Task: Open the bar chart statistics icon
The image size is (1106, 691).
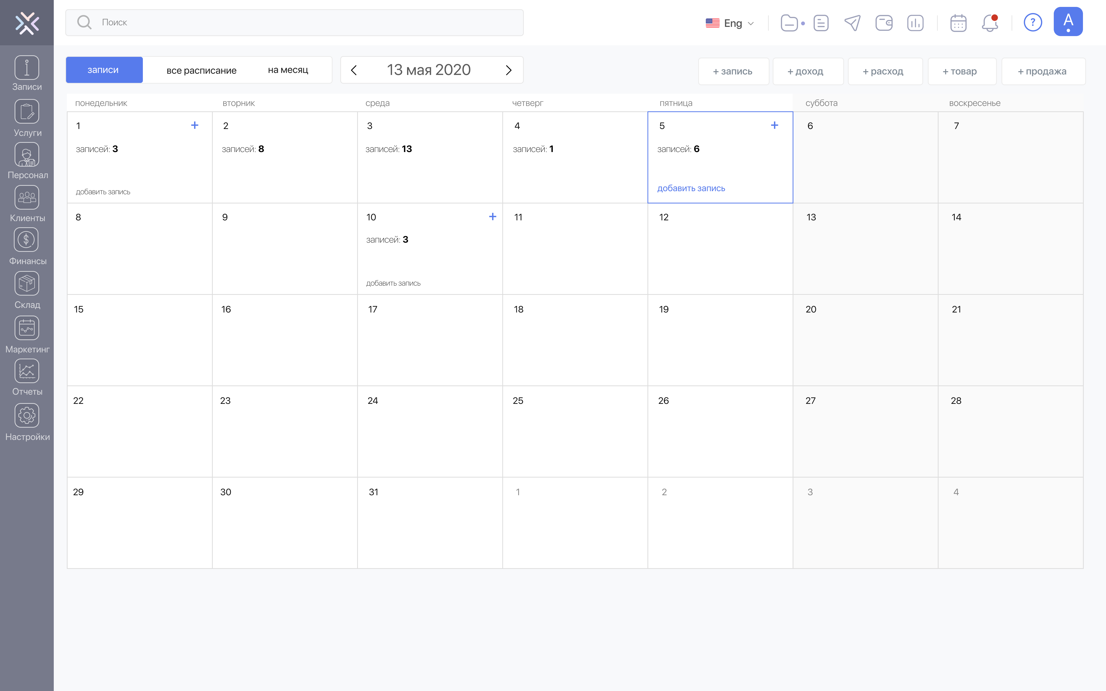Action: 916,23
